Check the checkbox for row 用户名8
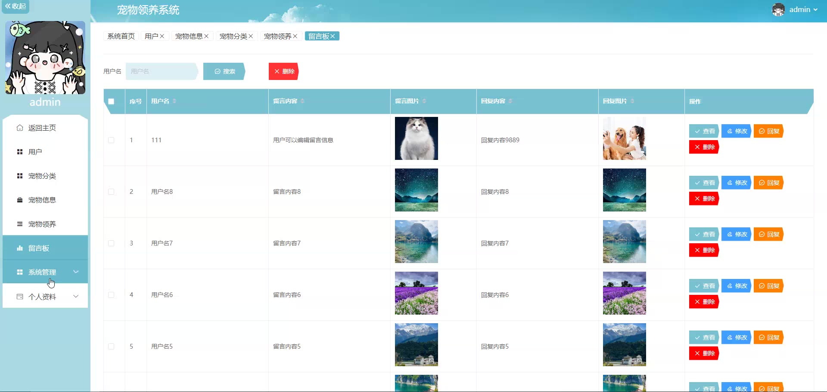Screen dimensions: 827x392 (x=111, y=192)
